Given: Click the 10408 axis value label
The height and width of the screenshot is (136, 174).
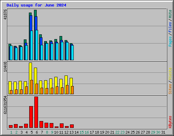Looking at the screenshot, I should (x=5, y=67).
